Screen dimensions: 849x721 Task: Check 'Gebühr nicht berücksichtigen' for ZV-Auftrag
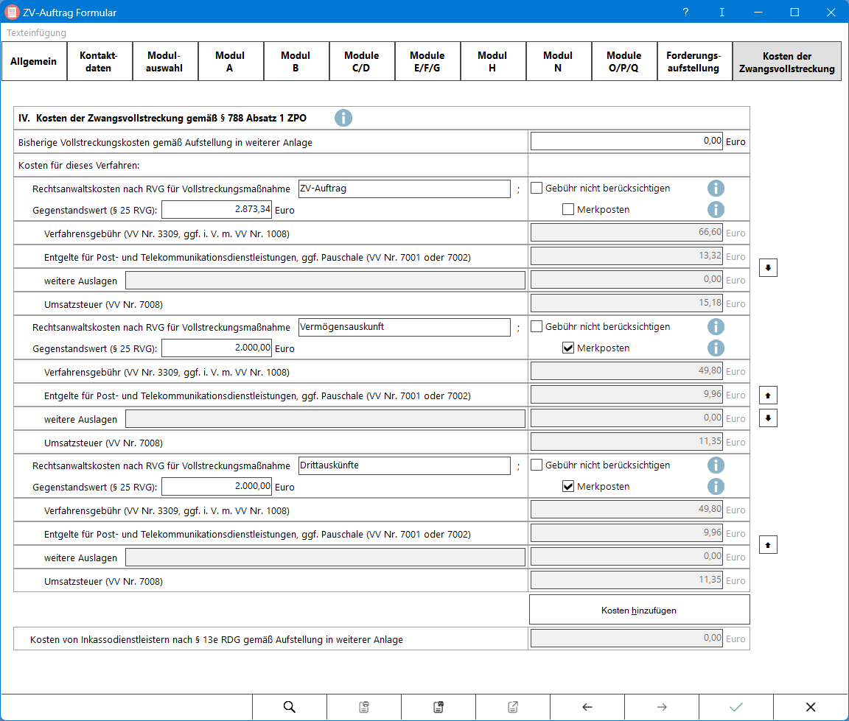point(537,189)
